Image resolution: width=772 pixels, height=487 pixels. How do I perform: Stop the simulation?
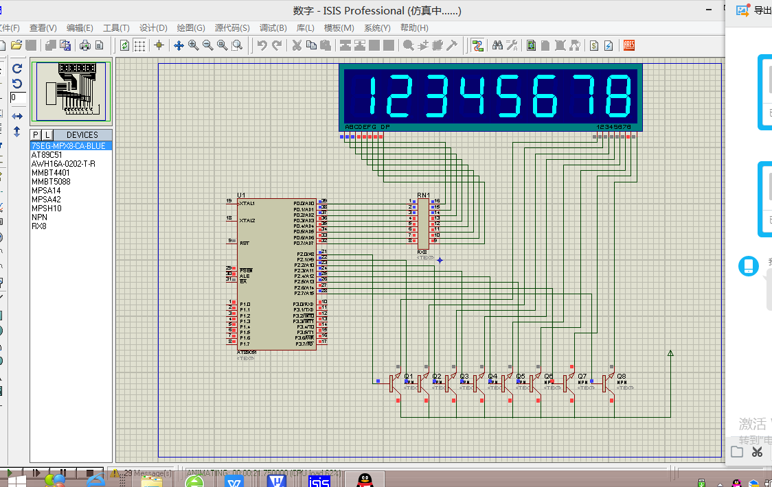pyautogui.click(x=89, y=473)
